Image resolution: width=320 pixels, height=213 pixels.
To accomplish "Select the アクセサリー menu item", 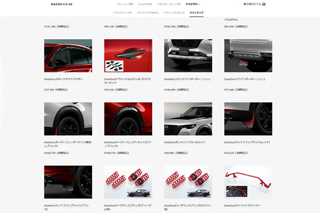I will pos(193,4).
